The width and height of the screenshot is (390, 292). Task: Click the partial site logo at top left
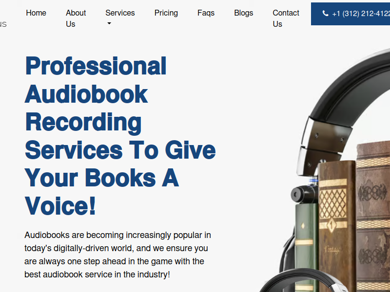[3, 24]
